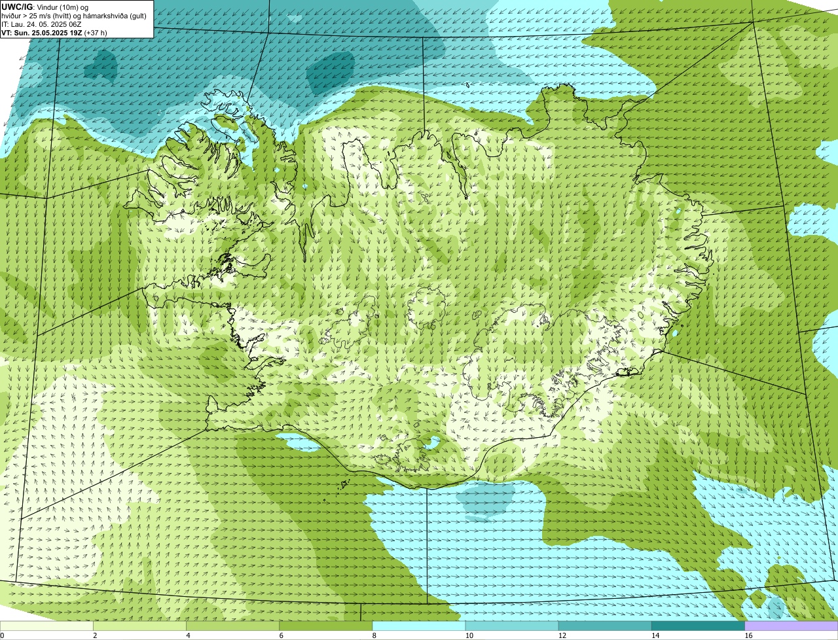This screenshot has width=838, height=640.
Task: Click the "IT: Lau. 24. 05. 2025 06Z" line
Action: click(41, 24)
